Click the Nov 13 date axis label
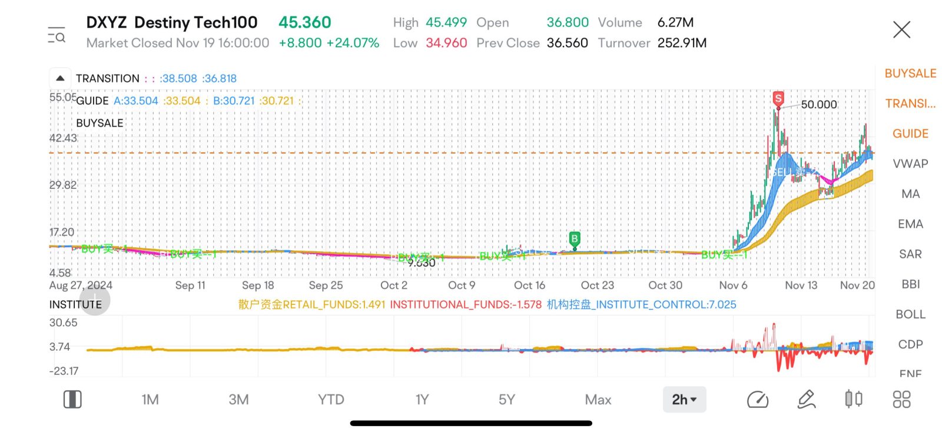942x435 pixels. [x=801, y=285]
